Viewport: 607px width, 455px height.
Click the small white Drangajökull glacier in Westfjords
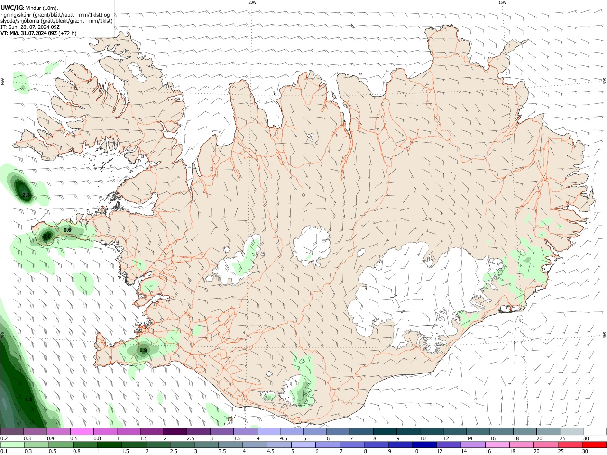click(138, 72)
